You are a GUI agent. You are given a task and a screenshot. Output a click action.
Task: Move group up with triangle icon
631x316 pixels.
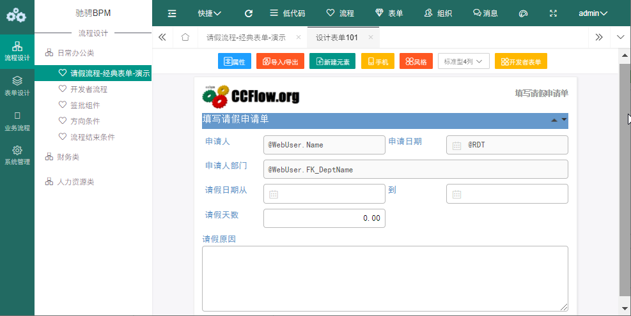554,120
